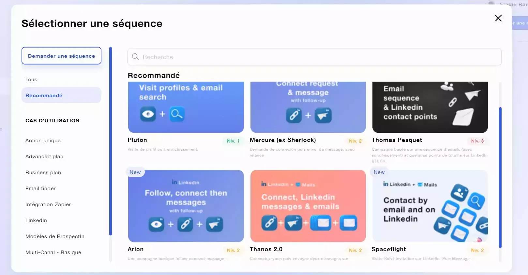Filter by Email finder
Image resolution: width=528 pixels, height=275 pixels.
[40, 189]
